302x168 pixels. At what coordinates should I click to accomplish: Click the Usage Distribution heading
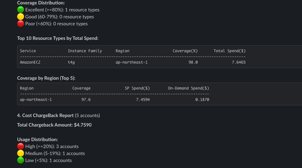[37, 140]
